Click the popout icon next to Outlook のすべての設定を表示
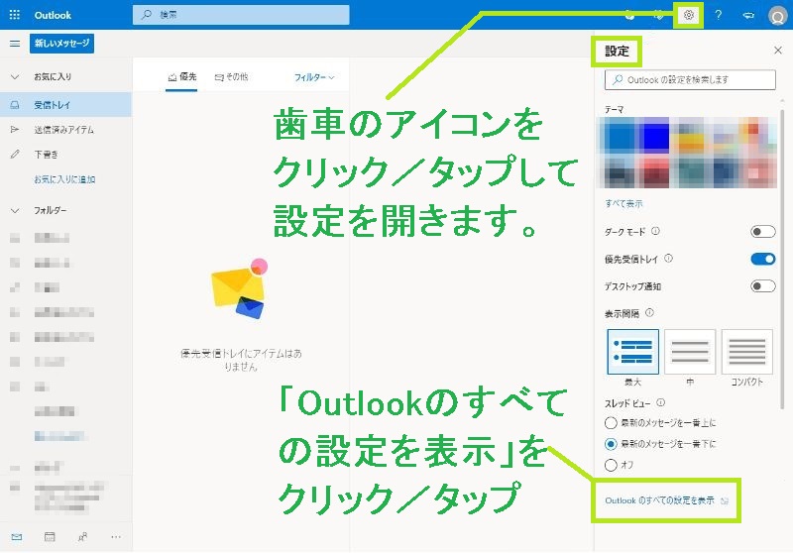The width and height of the screenshot is (793, 553). tap(725, 500)
